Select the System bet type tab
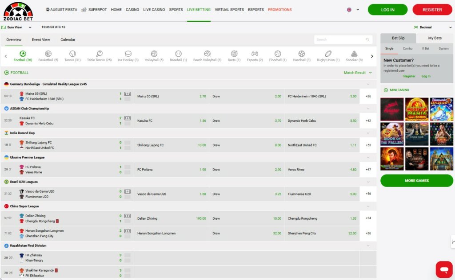This screenshot has width=455, height=280. coord(443,49)
